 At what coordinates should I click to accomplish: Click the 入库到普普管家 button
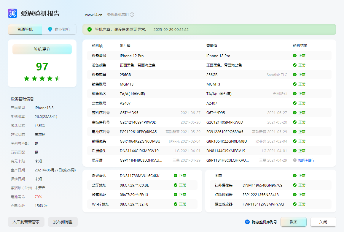tap(26, 222)
